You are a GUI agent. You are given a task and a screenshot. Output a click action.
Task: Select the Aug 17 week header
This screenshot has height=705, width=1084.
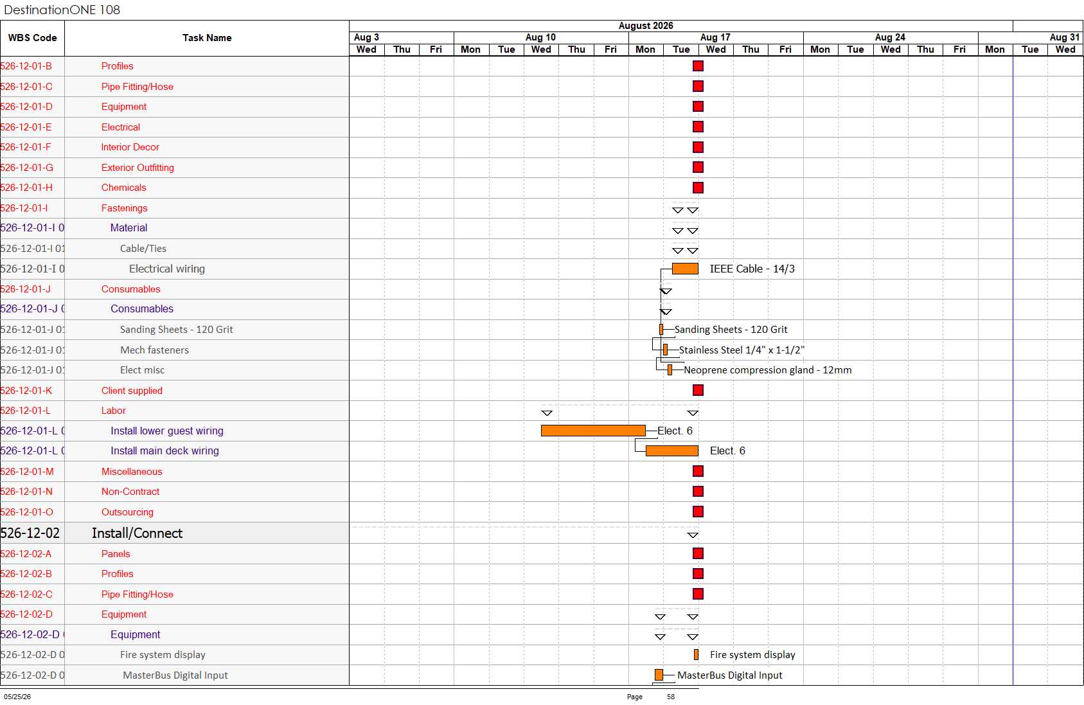[715, 37]
